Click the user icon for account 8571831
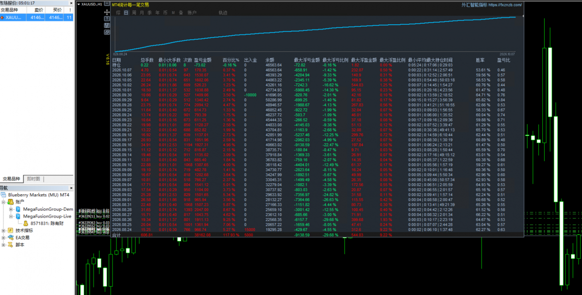Image resolution: width=582 pixels, height=295 pixels. coord(26,223)
